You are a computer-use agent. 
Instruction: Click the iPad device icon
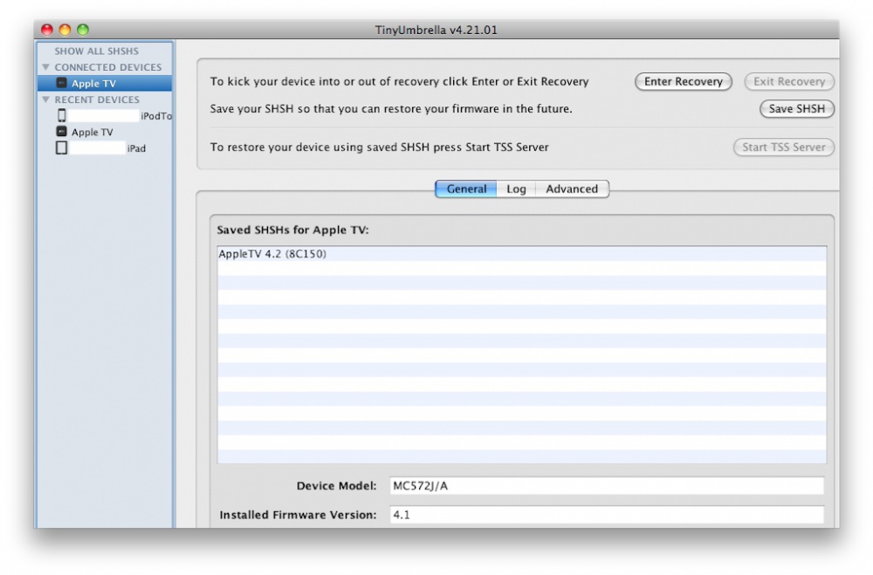(x=61, y=147)
